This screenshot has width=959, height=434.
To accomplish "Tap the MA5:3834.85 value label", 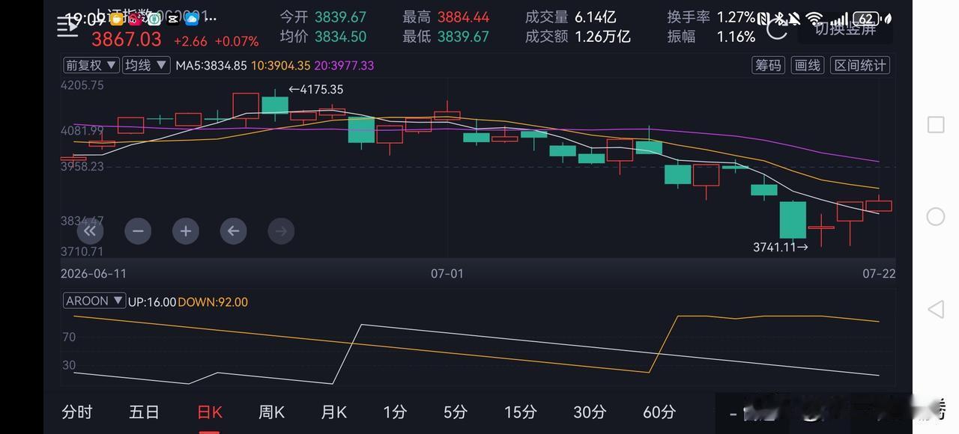I will click(211, 65).
